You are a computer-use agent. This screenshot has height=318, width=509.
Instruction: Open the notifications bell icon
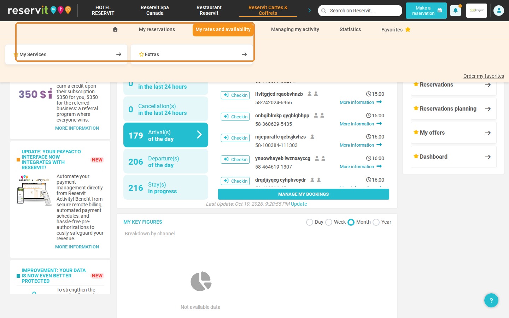tap(455, 11)
